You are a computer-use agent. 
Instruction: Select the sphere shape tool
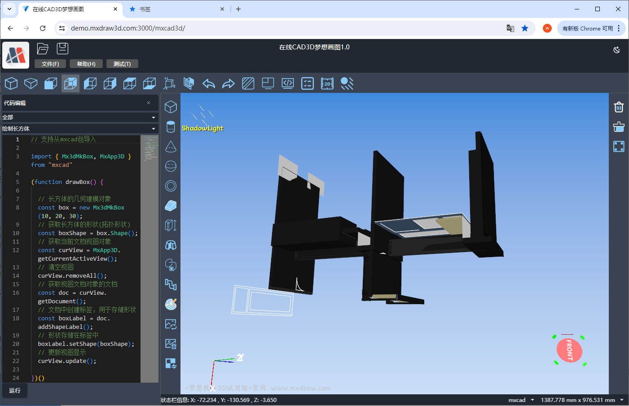pos(171,166)
